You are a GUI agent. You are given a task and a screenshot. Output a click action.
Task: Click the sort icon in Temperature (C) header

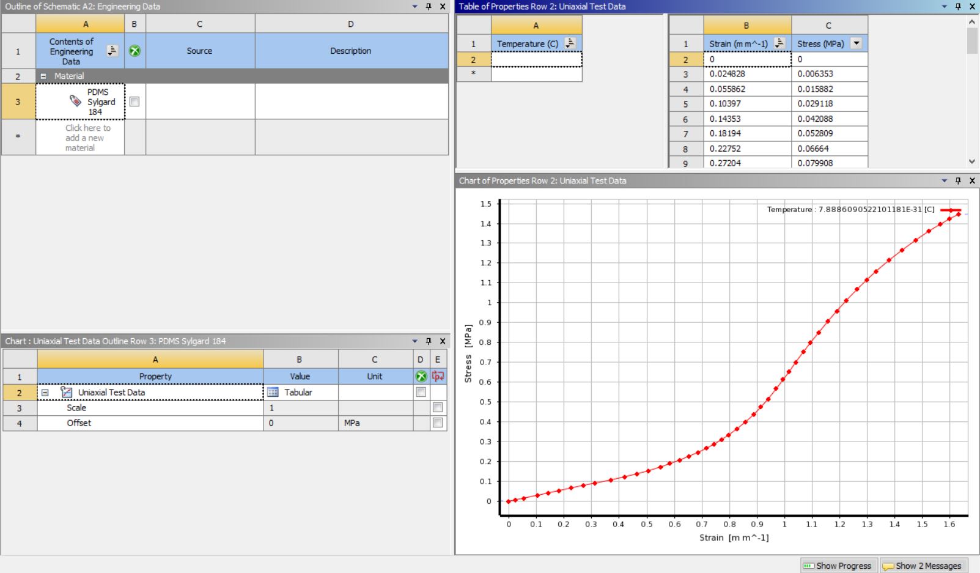[570, 43]
